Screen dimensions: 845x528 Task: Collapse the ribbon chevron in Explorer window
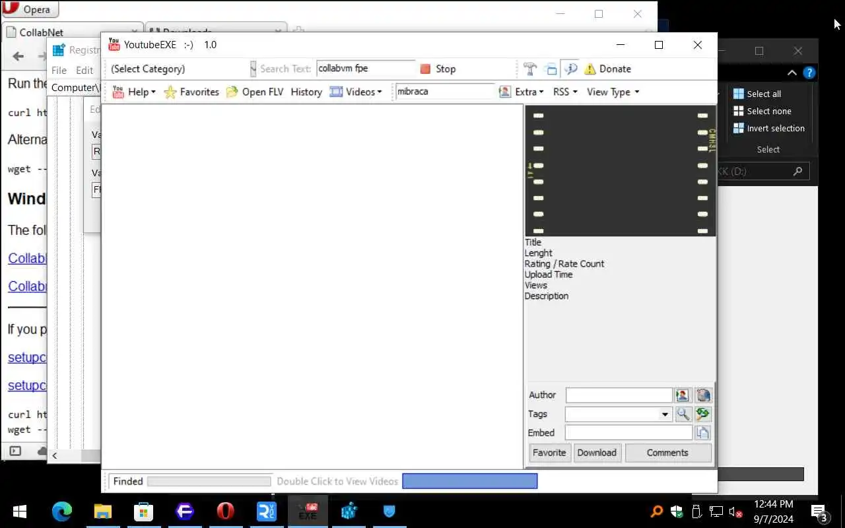(792, 73)
